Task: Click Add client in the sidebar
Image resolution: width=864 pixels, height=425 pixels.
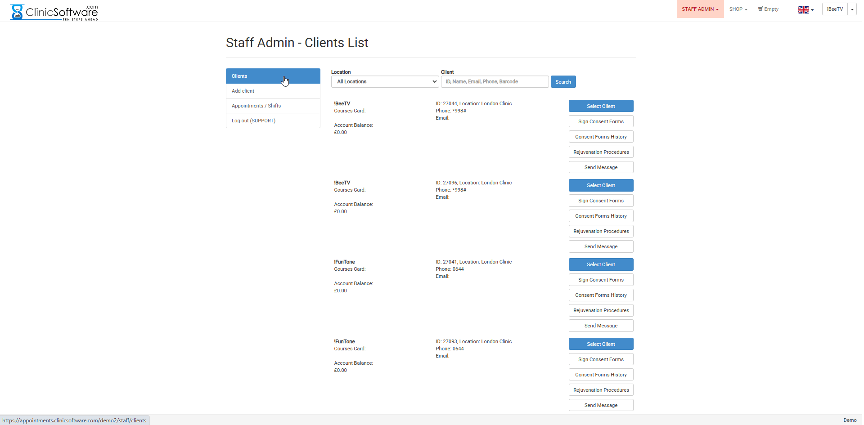Action: click(243, 90)
